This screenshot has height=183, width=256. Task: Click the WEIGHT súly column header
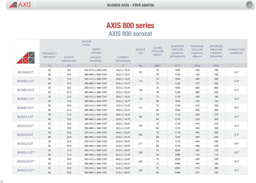click(140, 51)
